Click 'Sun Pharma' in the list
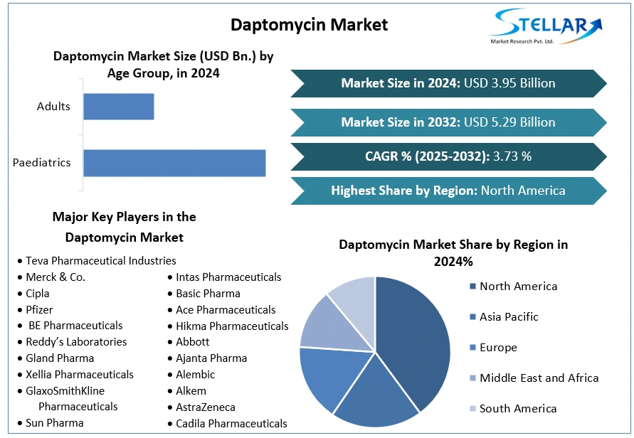The width and height of the screenshot is (634, 438). [x=55, y=423]
